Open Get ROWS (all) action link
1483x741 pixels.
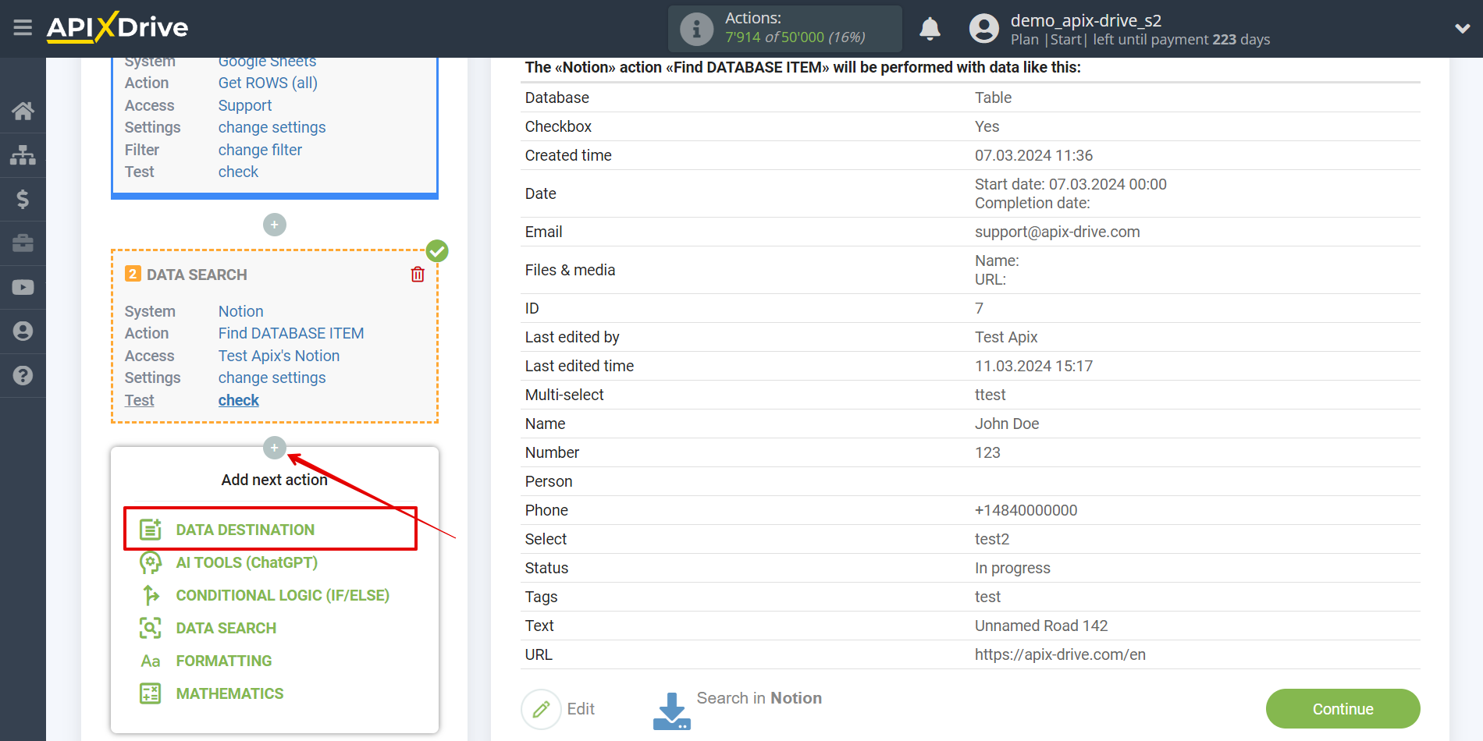[x=268, y=83]
